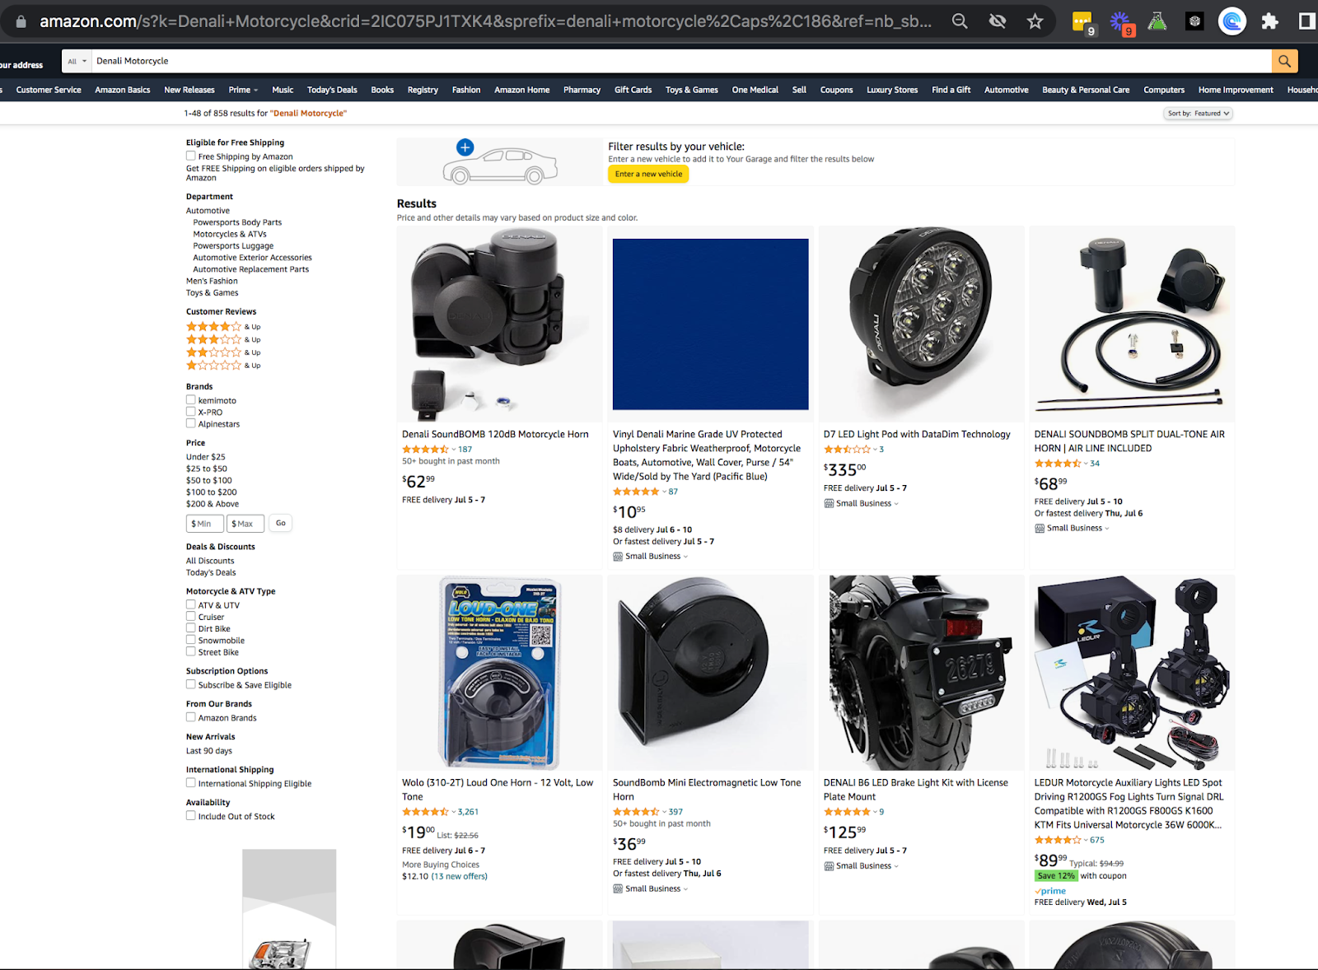Open the Wolo Loud One Horn image
Viewport: 1318px width, 970px height.
(499, 673)
